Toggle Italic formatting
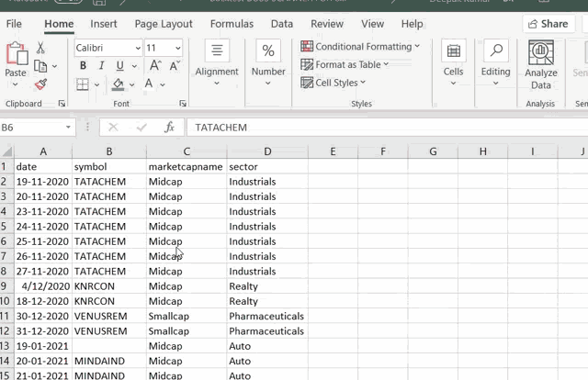This screenshot has width=588, height=380. 101,65
